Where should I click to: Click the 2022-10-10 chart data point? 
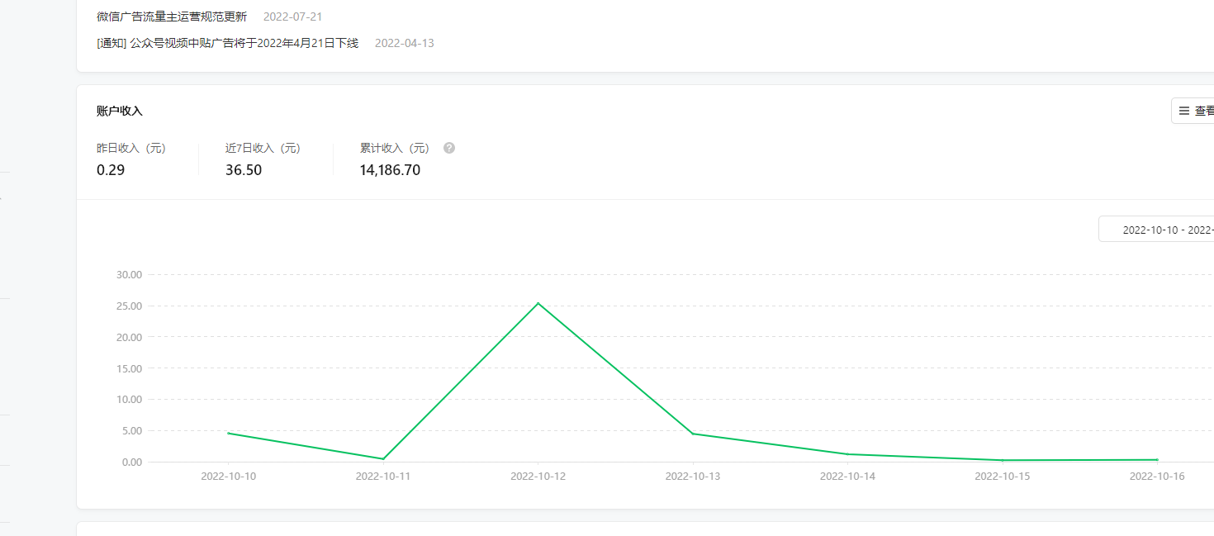click(229, 433)
